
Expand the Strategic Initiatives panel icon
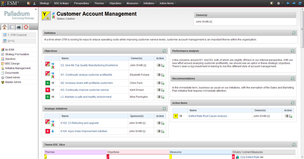coord(164,108)
